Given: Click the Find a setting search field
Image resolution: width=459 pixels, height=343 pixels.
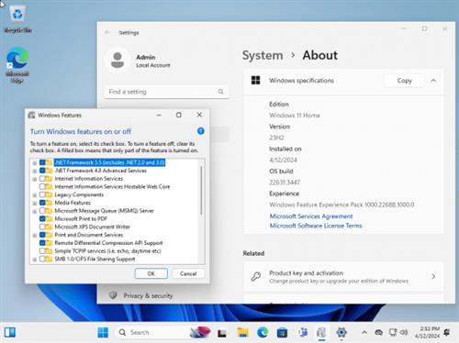Looking at the screenshot, I should coord(166,92).
